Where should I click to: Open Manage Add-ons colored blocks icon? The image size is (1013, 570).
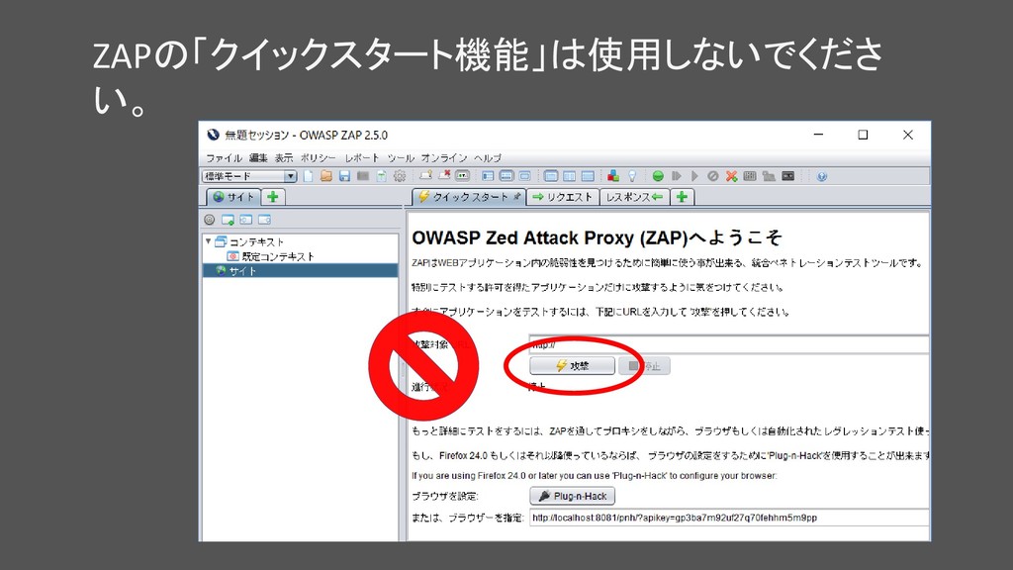tap(613, 176)
